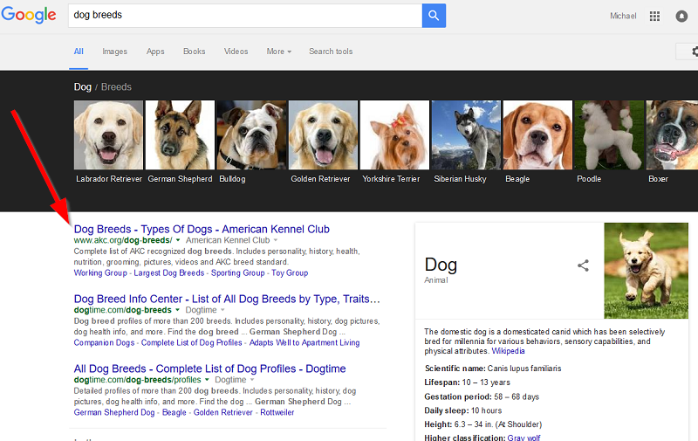The height and width of the screenshot is (441, 698).
Task: Select the All search tab
Action: coord(79,52)
